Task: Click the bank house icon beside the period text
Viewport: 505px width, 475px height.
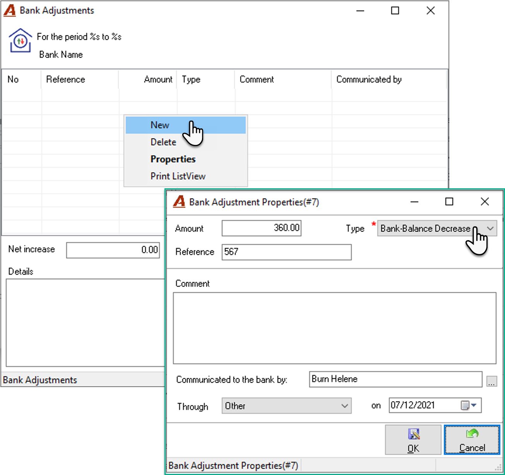Action: coord(20,40)
